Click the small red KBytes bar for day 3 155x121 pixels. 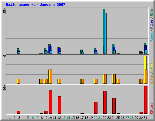point(18,112)
